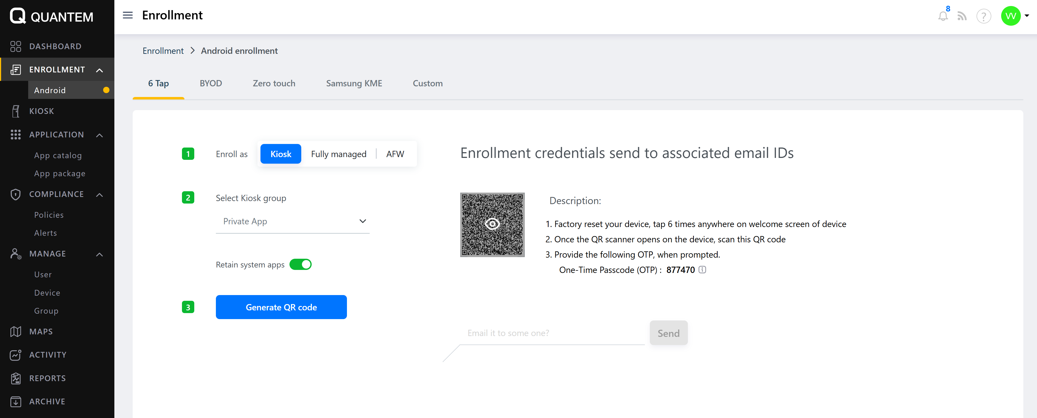1037x418 pixels.
Task: Open Maps from the sidebar
Action: 41,332
